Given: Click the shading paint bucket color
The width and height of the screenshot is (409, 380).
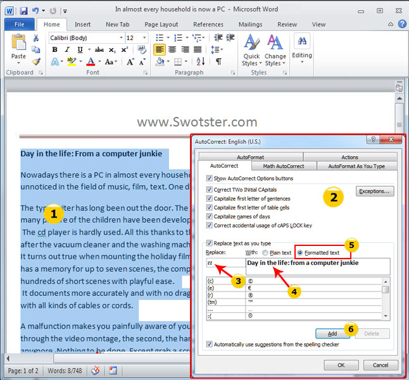Looking at the screenshot, I should point(160,62).
